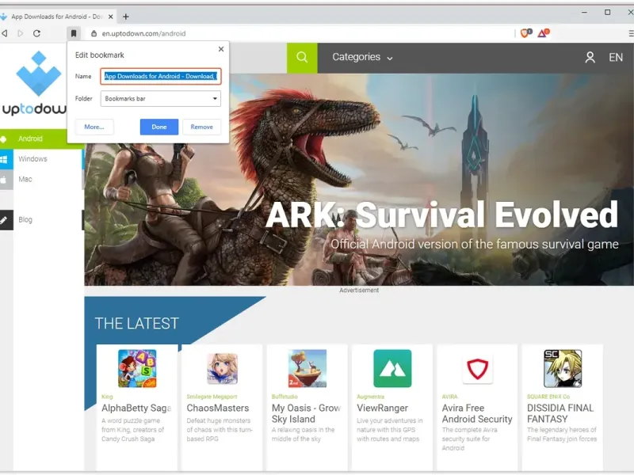Click the Buffstudio developer label
The height and width of the screenshot is (475, 634).
285,397
